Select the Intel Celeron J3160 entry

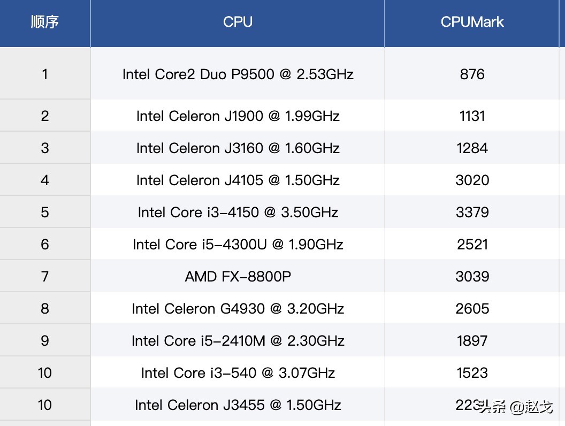238,148
